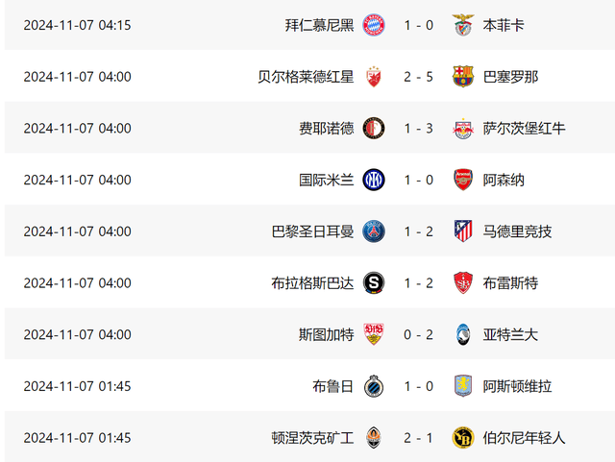This screenshot has width=615, height=462.
Task: Click the Arsenal cannon crest
Action: [x=463, y=180]
